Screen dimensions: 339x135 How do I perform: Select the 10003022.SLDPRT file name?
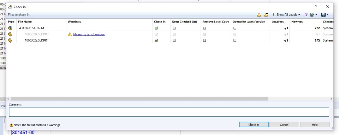tap(36, 40)
